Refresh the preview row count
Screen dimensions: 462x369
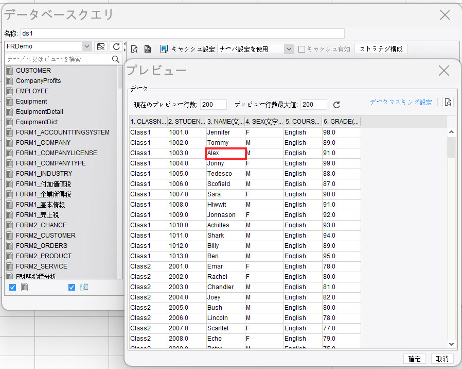tap(336, 105)
